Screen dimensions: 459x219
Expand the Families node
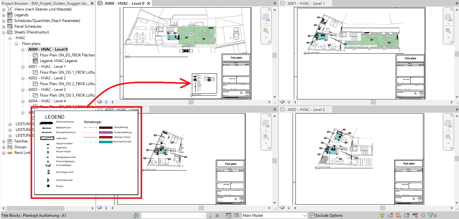(x=4, y=141)
